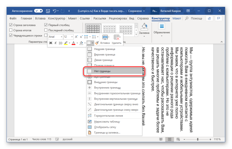This screenshot has height=149, width=232.
Task: Uncheck Первый столбец checkbox
Action: click(46, 25)
